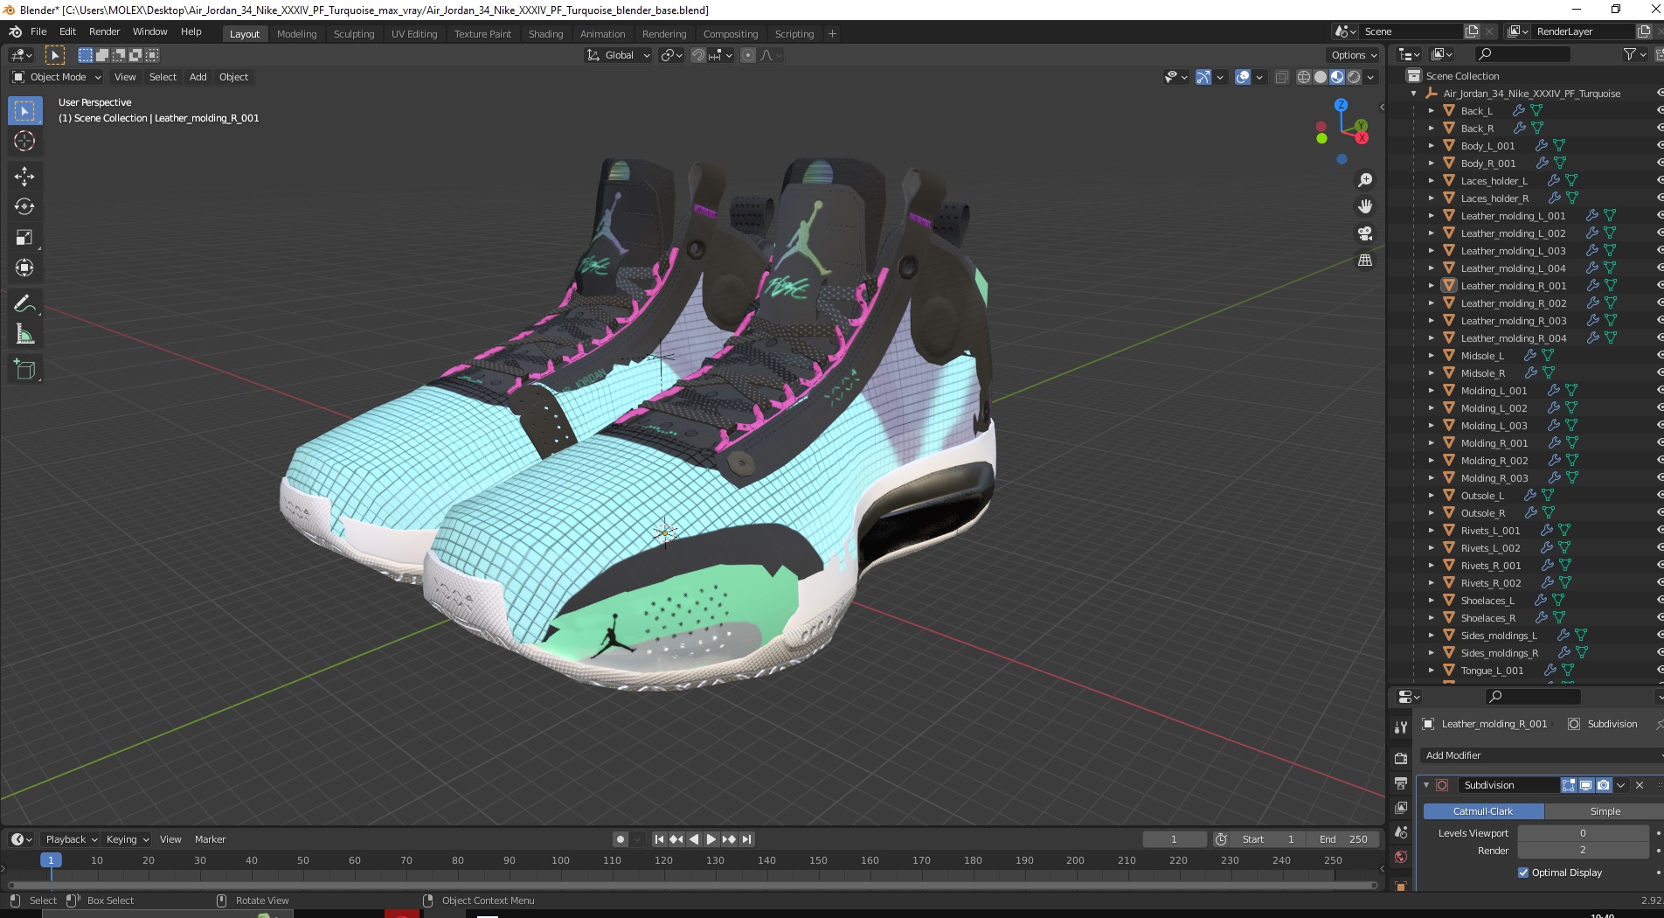This screenshot has width=1664, height=918.
Task: Toggle snapping magnet icon
Action: 698,55
